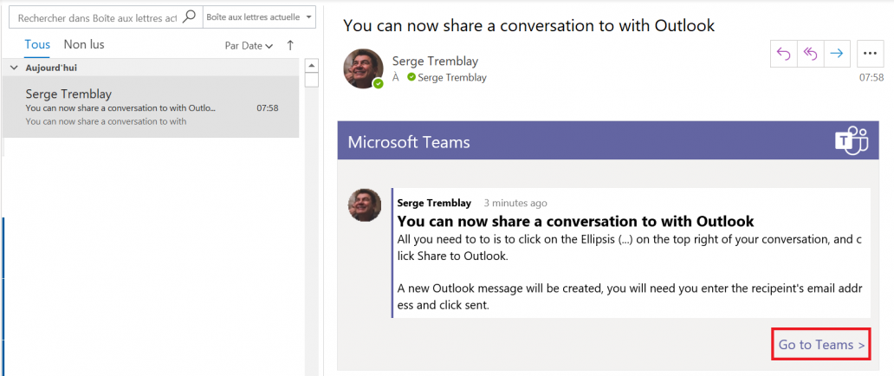Click the message preview line in list
Screen dimensions: 894x376
point(106,121)
